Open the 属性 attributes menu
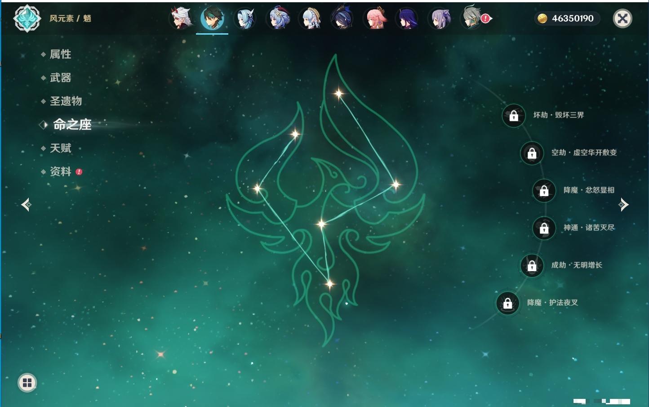This screenshot has height=407, width=649. click(x=60, y=54)
